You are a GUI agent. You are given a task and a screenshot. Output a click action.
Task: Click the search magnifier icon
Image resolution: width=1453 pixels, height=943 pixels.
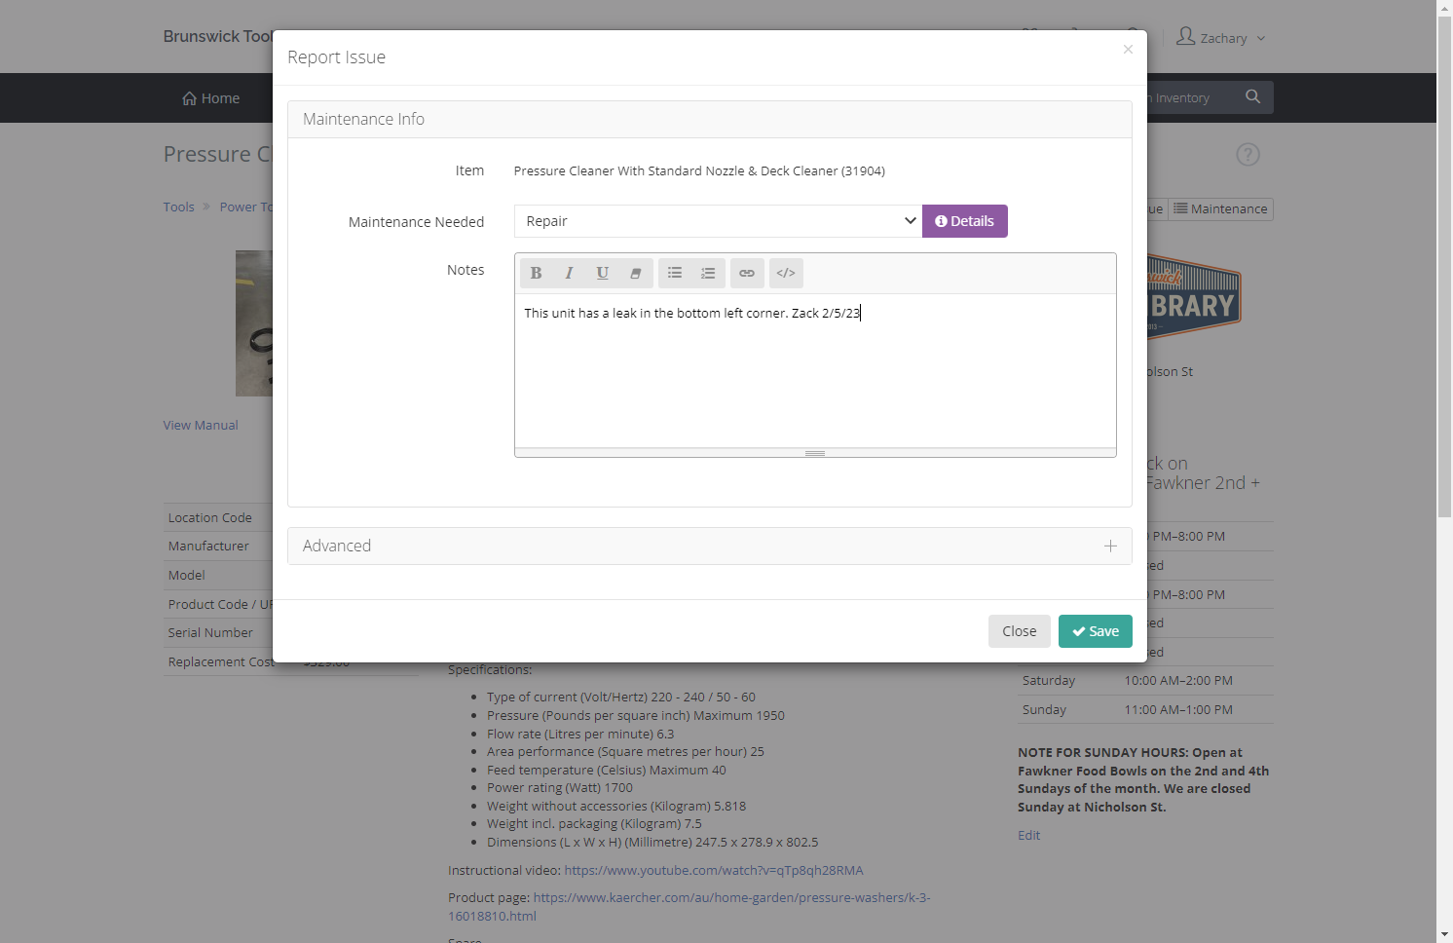pyautogui.click(x=1253, y=97)
